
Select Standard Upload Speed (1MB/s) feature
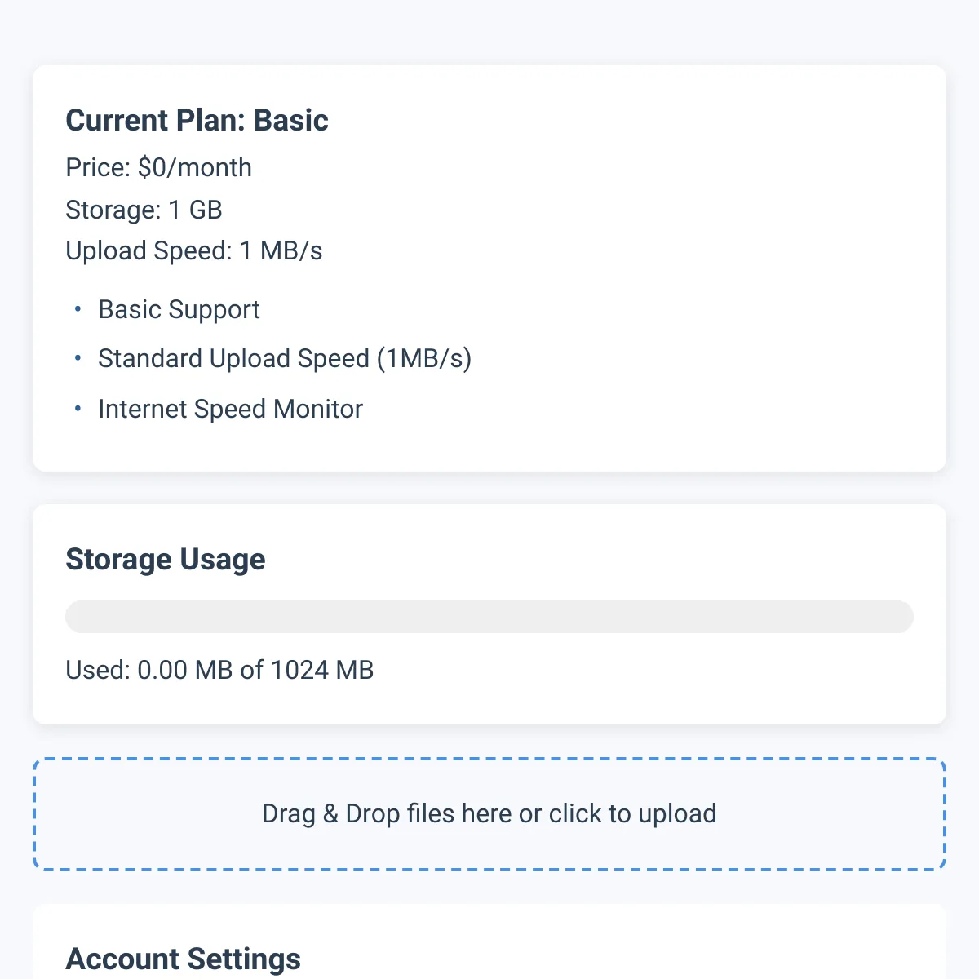(285, 359)
